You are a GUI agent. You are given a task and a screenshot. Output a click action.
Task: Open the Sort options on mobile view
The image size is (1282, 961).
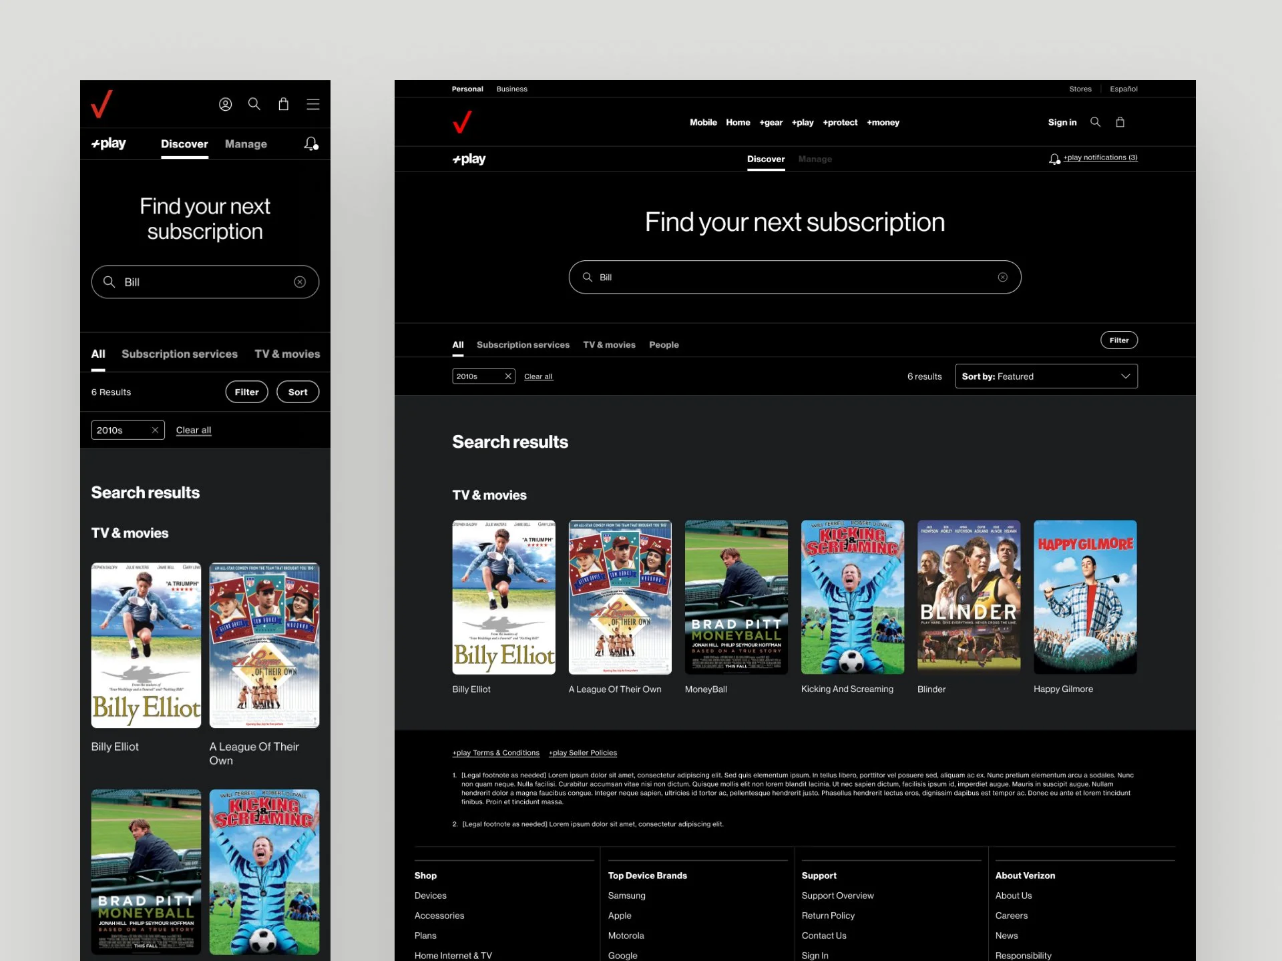click(x=297, y=392)
